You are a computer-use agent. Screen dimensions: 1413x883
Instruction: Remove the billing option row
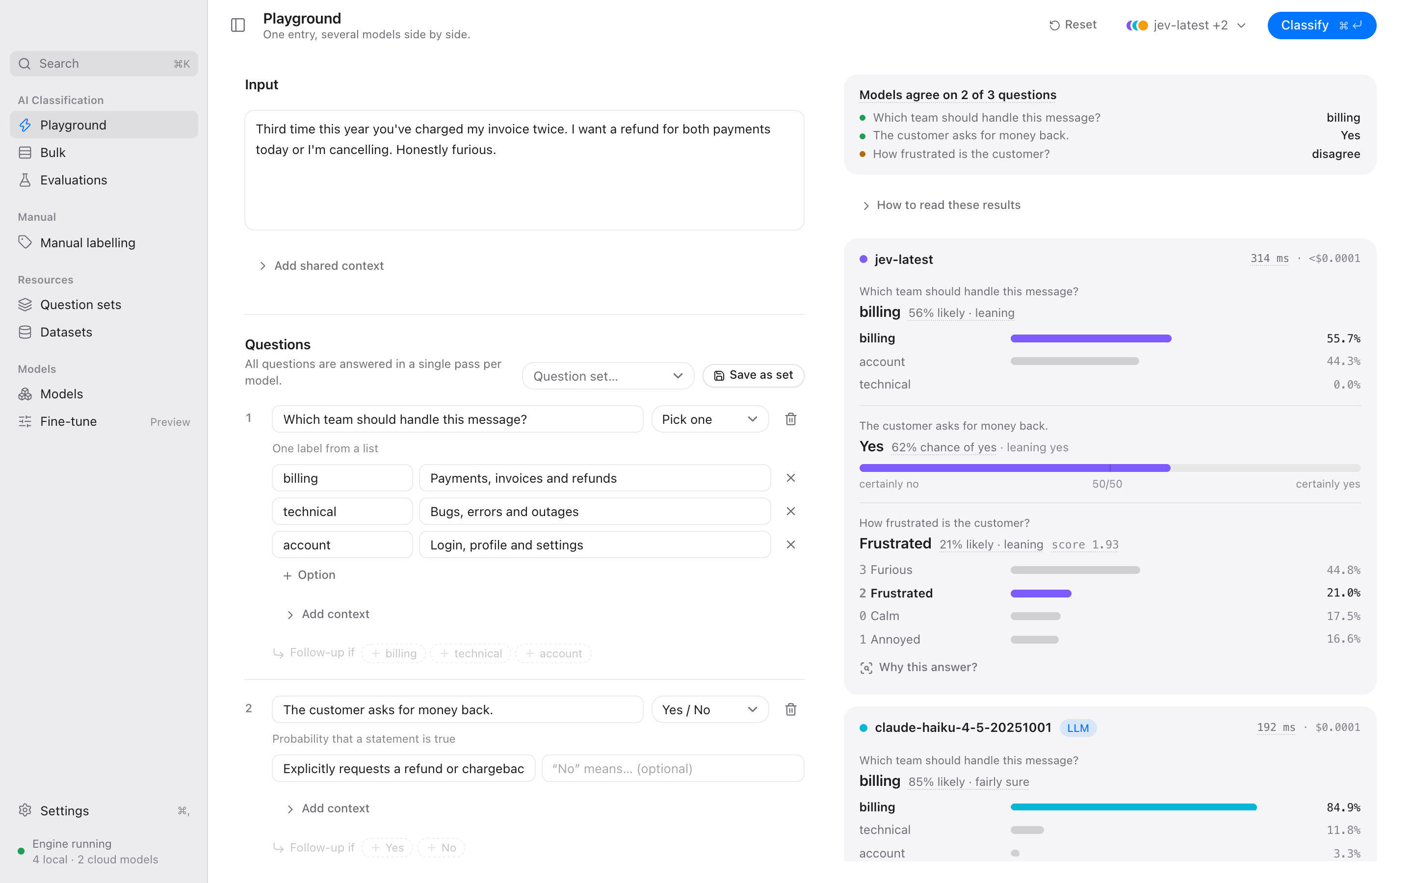(x=790, y=478)
